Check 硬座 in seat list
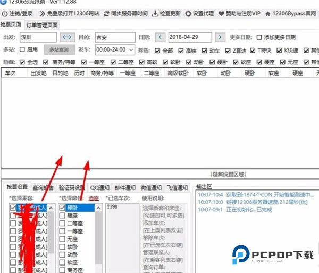The height and width of the screenshot is (273, 319). pos(62,216)
